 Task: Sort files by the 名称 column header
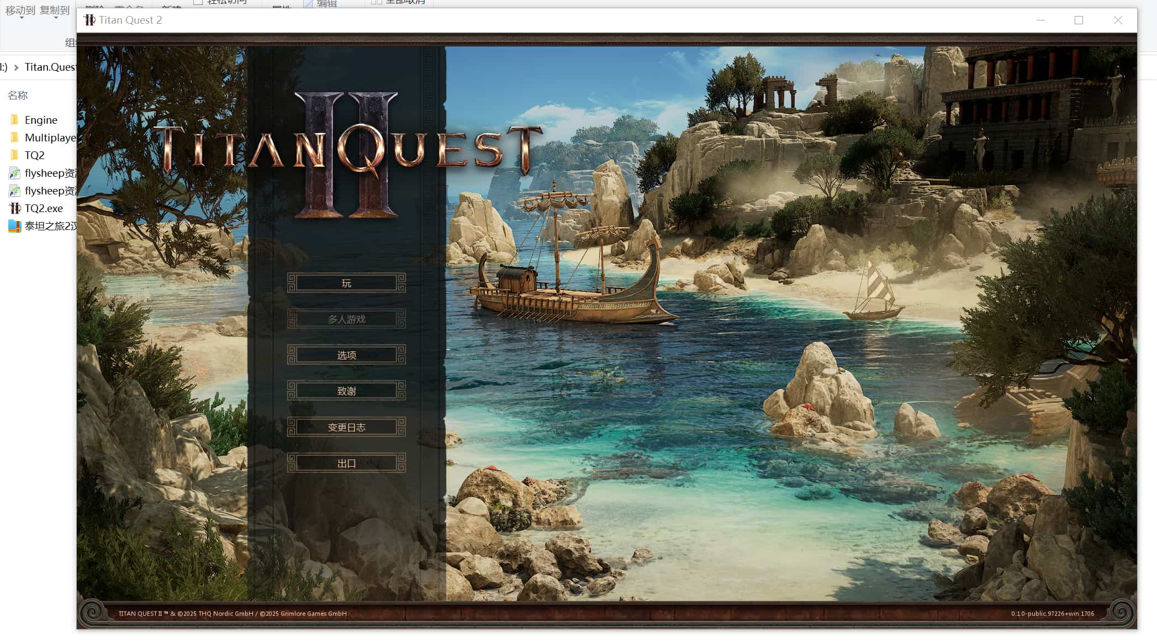coord(18,95)
